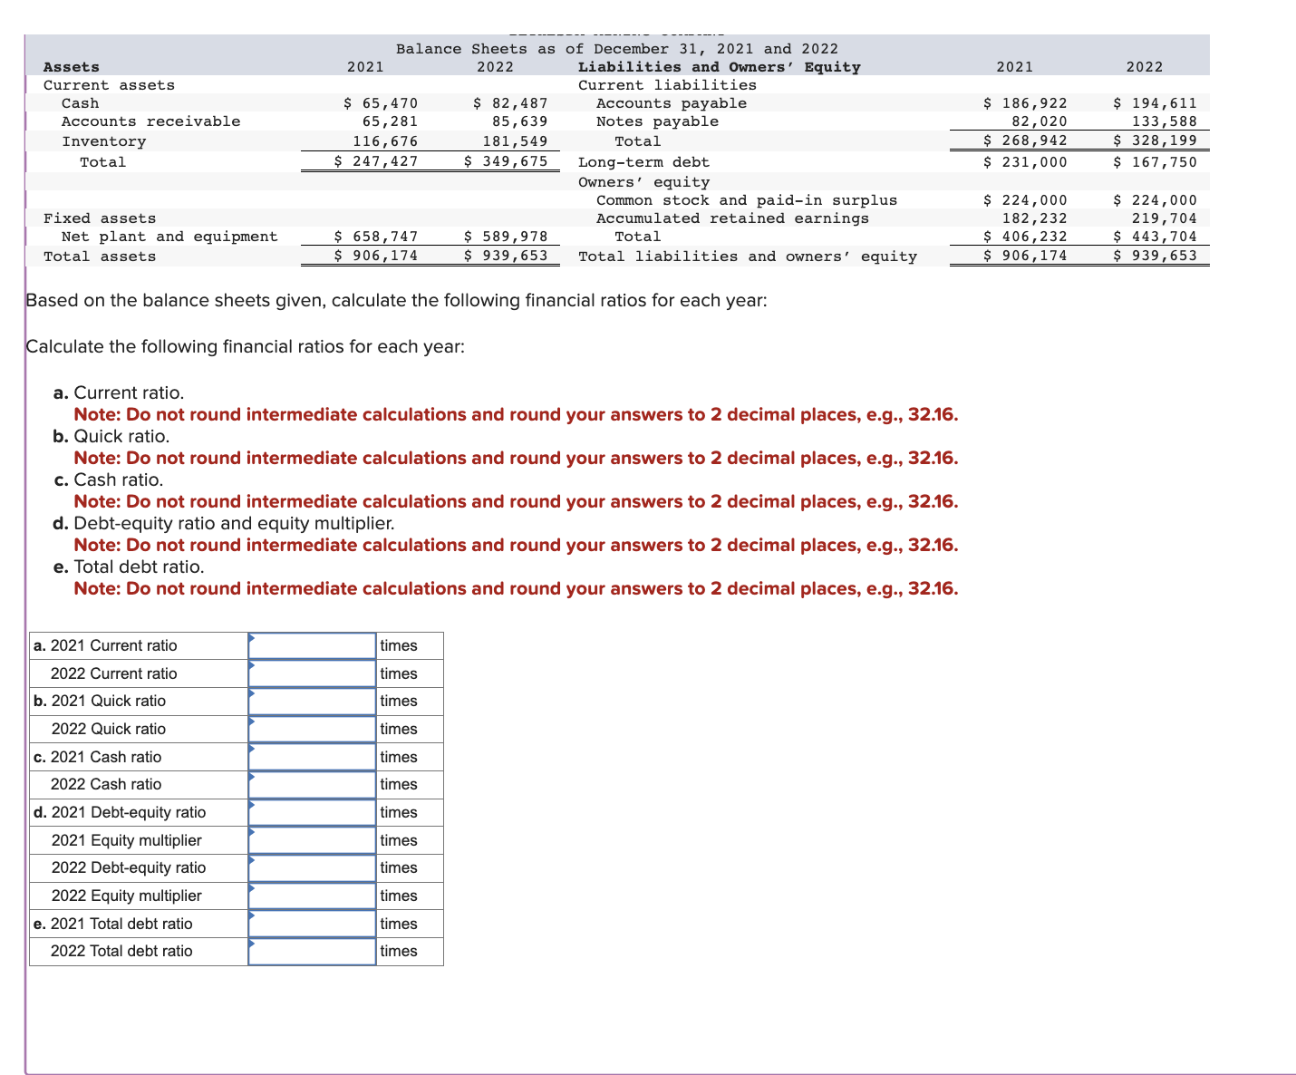Select the 2021 Debt-equity ratio answer box
Screen dimensions: 1296x1075
click(312, 812)
